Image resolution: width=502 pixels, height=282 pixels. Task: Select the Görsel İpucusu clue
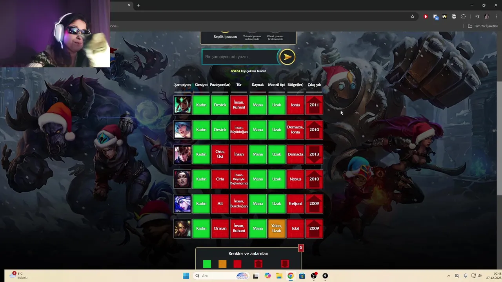[275, 36]
